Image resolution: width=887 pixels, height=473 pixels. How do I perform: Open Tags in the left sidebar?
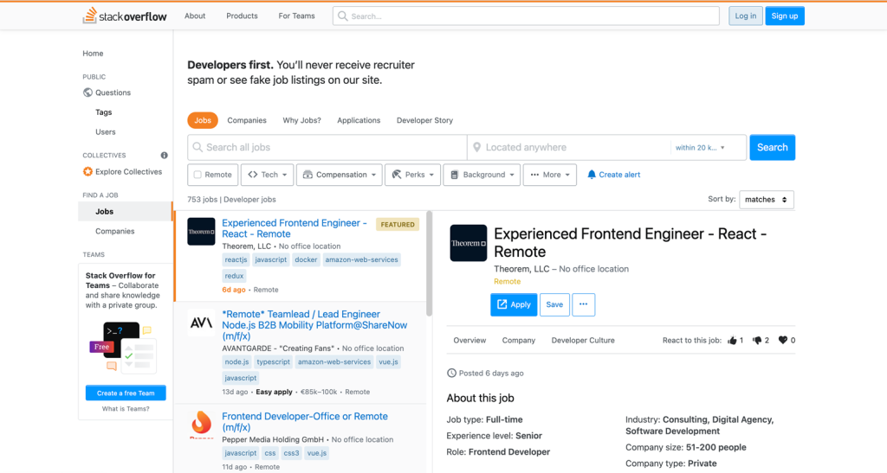(x=104, y=112)
